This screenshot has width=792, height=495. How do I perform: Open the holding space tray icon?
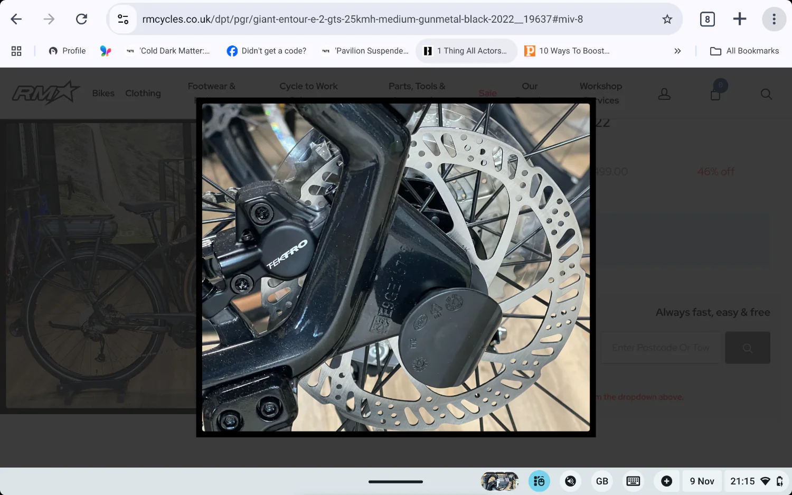(x=539, y=481)
